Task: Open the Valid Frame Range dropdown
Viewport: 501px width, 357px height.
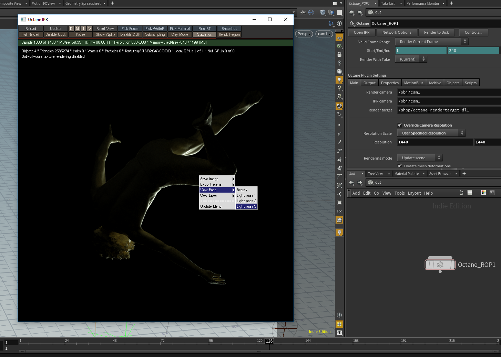Action: (x=431, y=42)
